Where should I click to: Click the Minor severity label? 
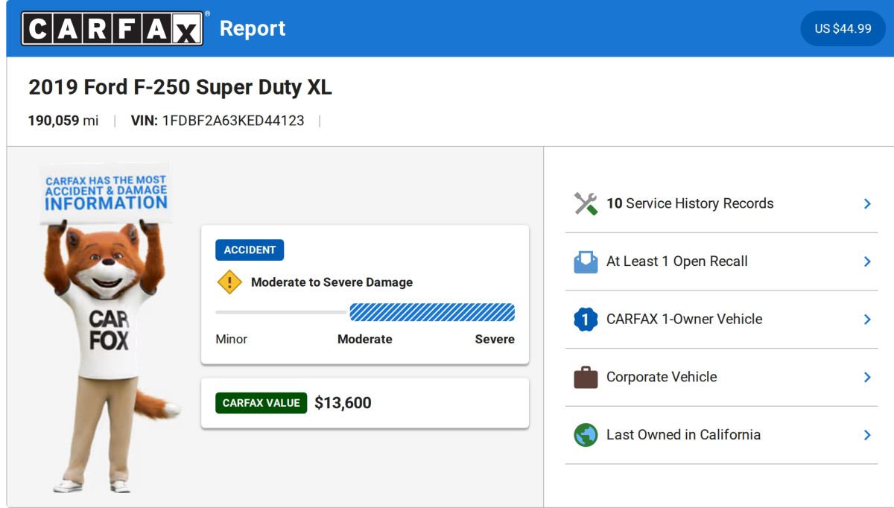pos(231,339)
